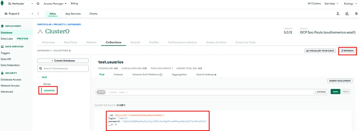Open notifications bell icon

[356, 14]
